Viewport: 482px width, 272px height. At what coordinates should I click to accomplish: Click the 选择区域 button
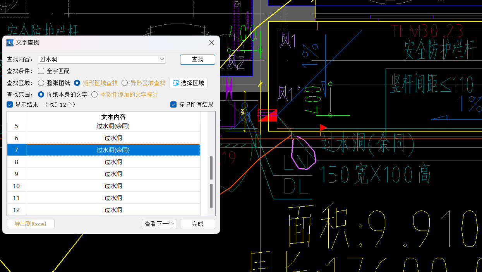189,83
